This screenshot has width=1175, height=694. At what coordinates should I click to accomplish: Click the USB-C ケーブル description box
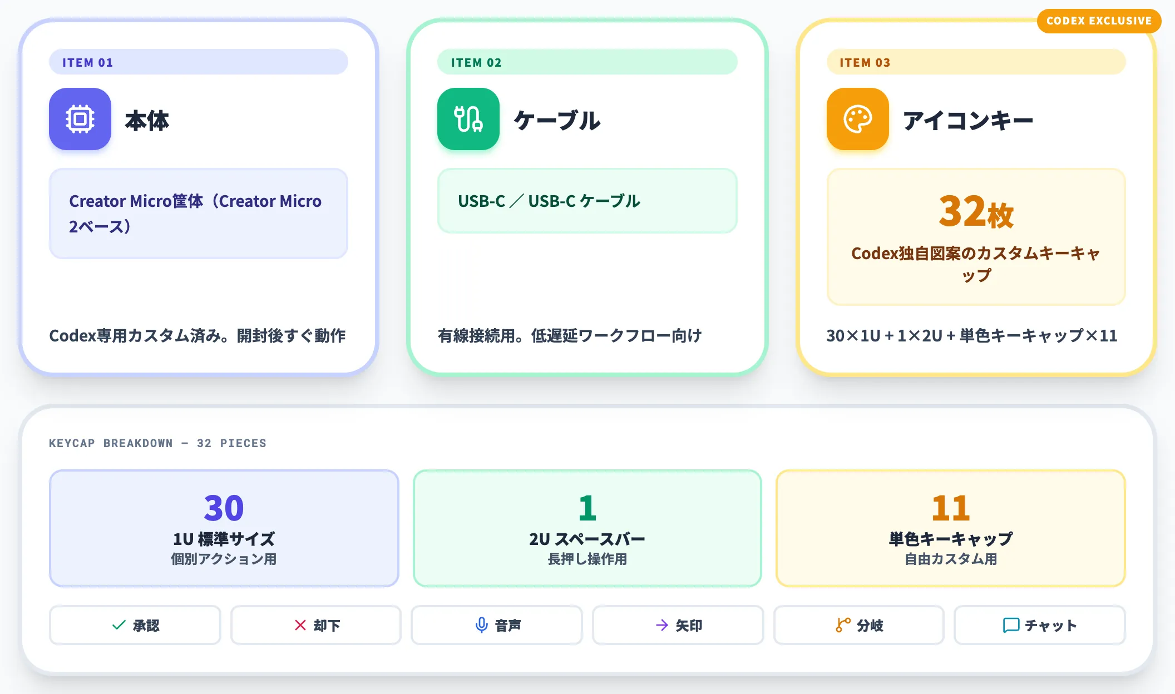587,201
